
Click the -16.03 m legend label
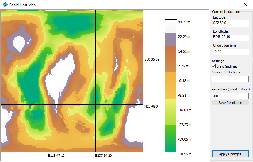tap(185, 110)
